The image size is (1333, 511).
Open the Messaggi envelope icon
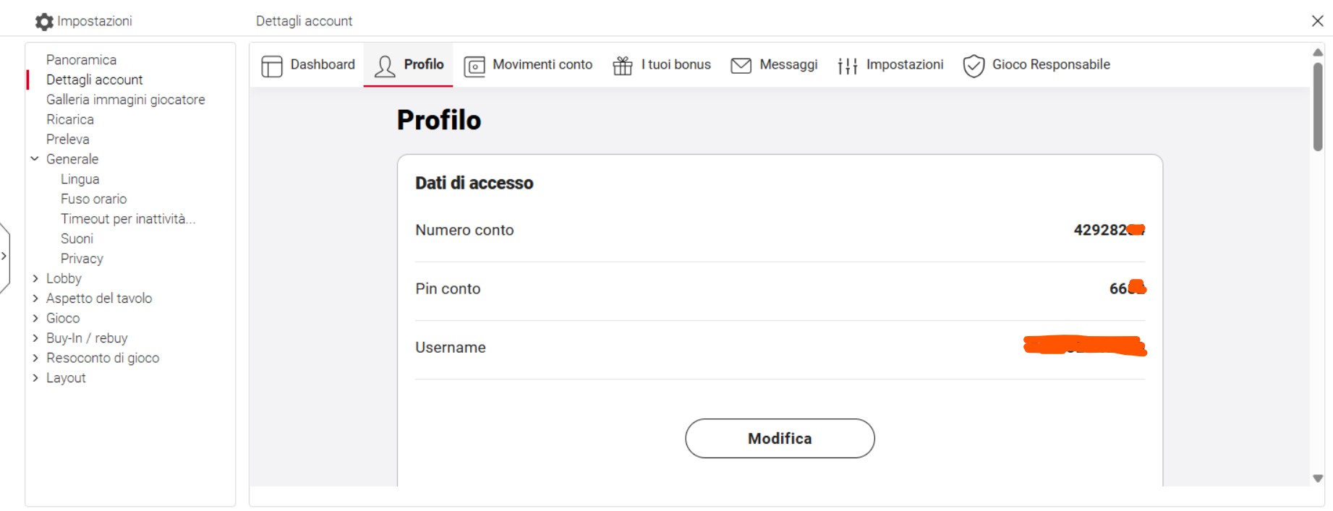click(x=741, y=66)
